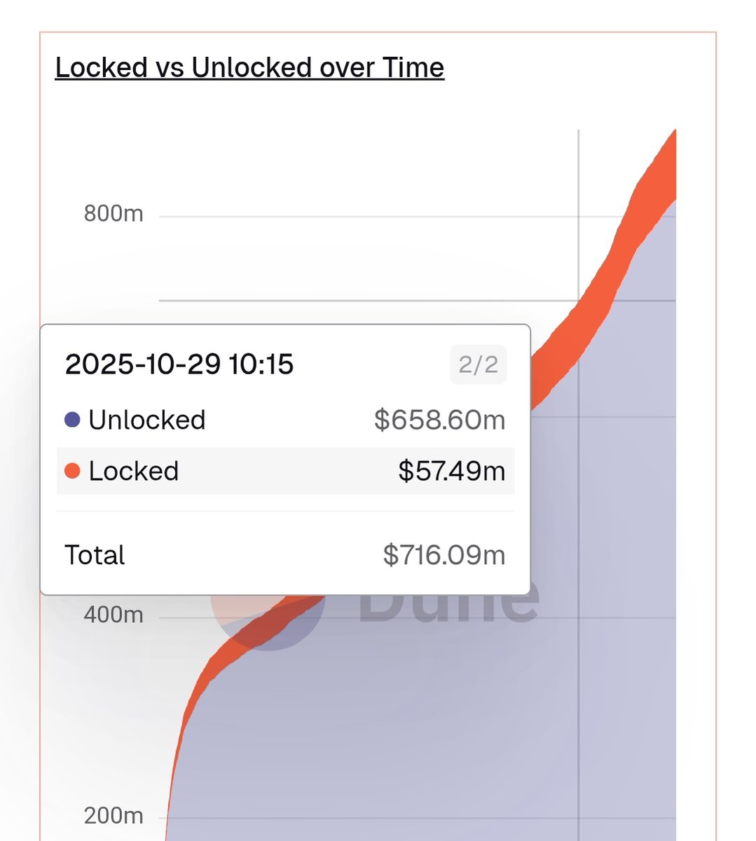
Task: Click the $57.49m Locked value
Action: click(x=451, y=471)
